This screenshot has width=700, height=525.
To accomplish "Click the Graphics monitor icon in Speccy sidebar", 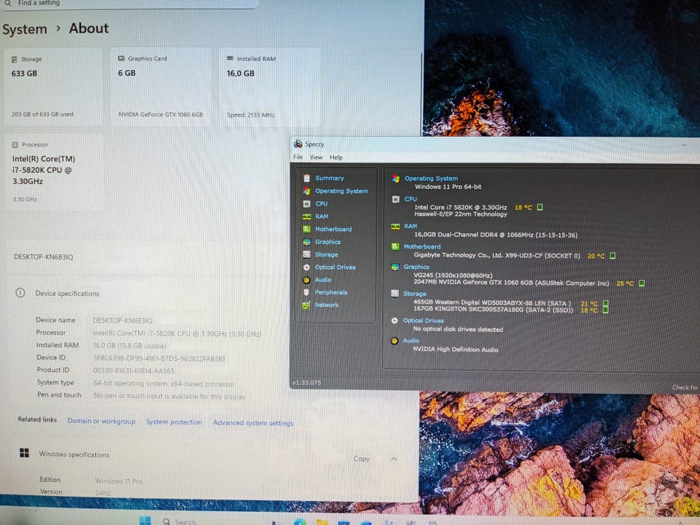I will coord(307,242).
